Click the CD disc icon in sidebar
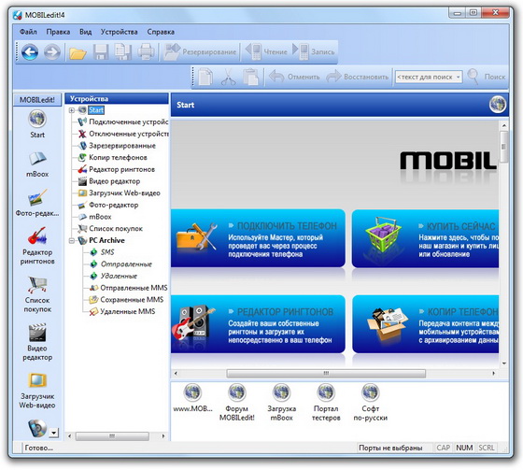 pos(37,428)
